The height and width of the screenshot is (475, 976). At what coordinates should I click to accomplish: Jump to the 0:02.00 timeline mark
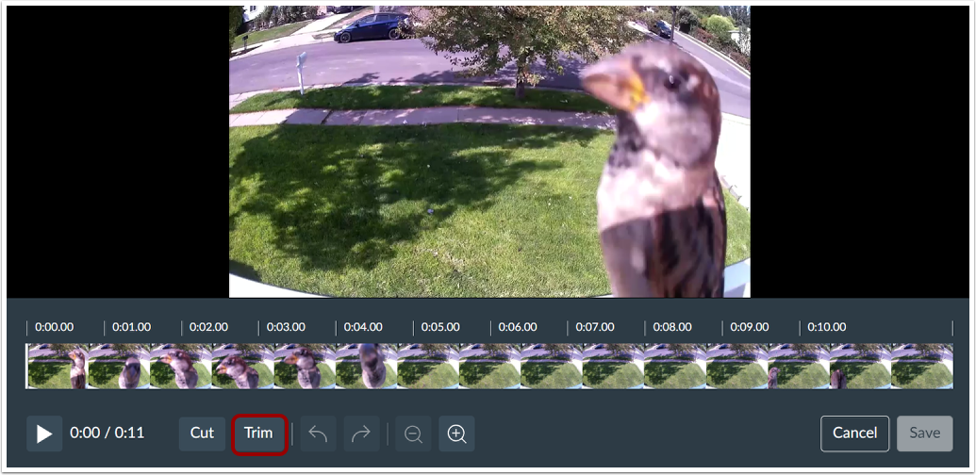coord(208,327)
